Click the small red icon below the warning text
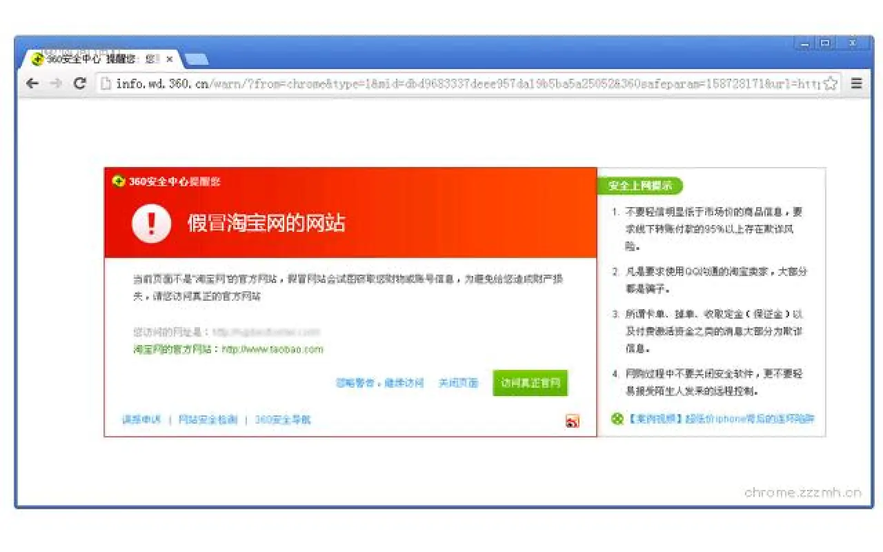Screen dimensions: 883x552 573,420
